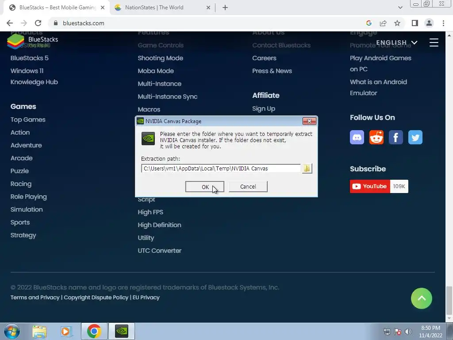Image resolution: width=453 pixels, height=340 pixels.
Task: Open BlueStacks Reddit page icon
Action: pos(376,137)
